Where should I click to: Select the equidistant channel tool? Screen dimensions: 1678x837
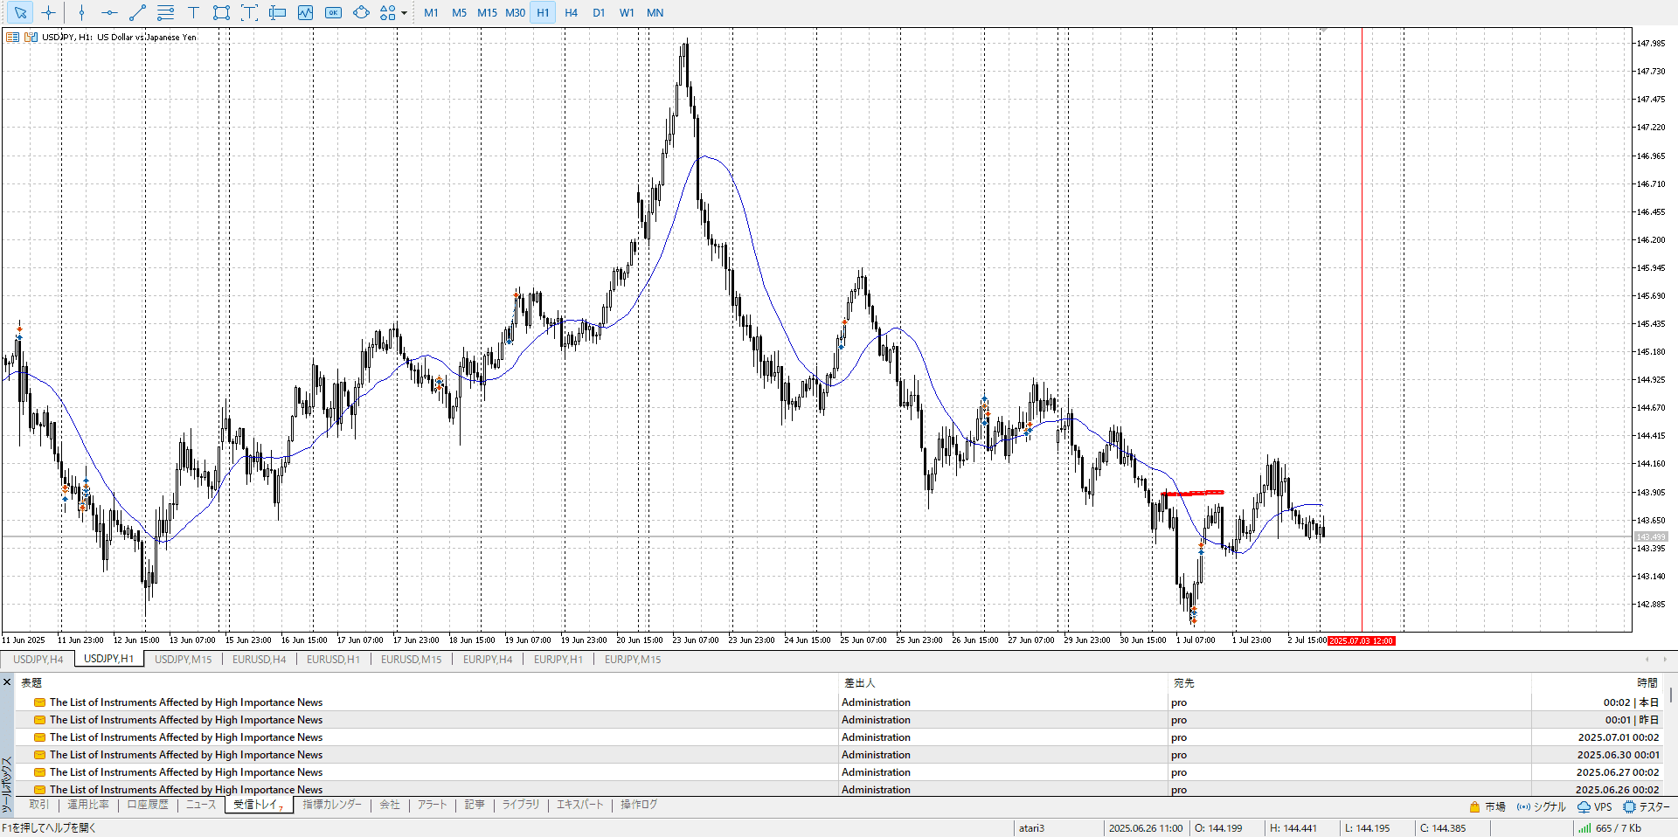pos(165,13)
